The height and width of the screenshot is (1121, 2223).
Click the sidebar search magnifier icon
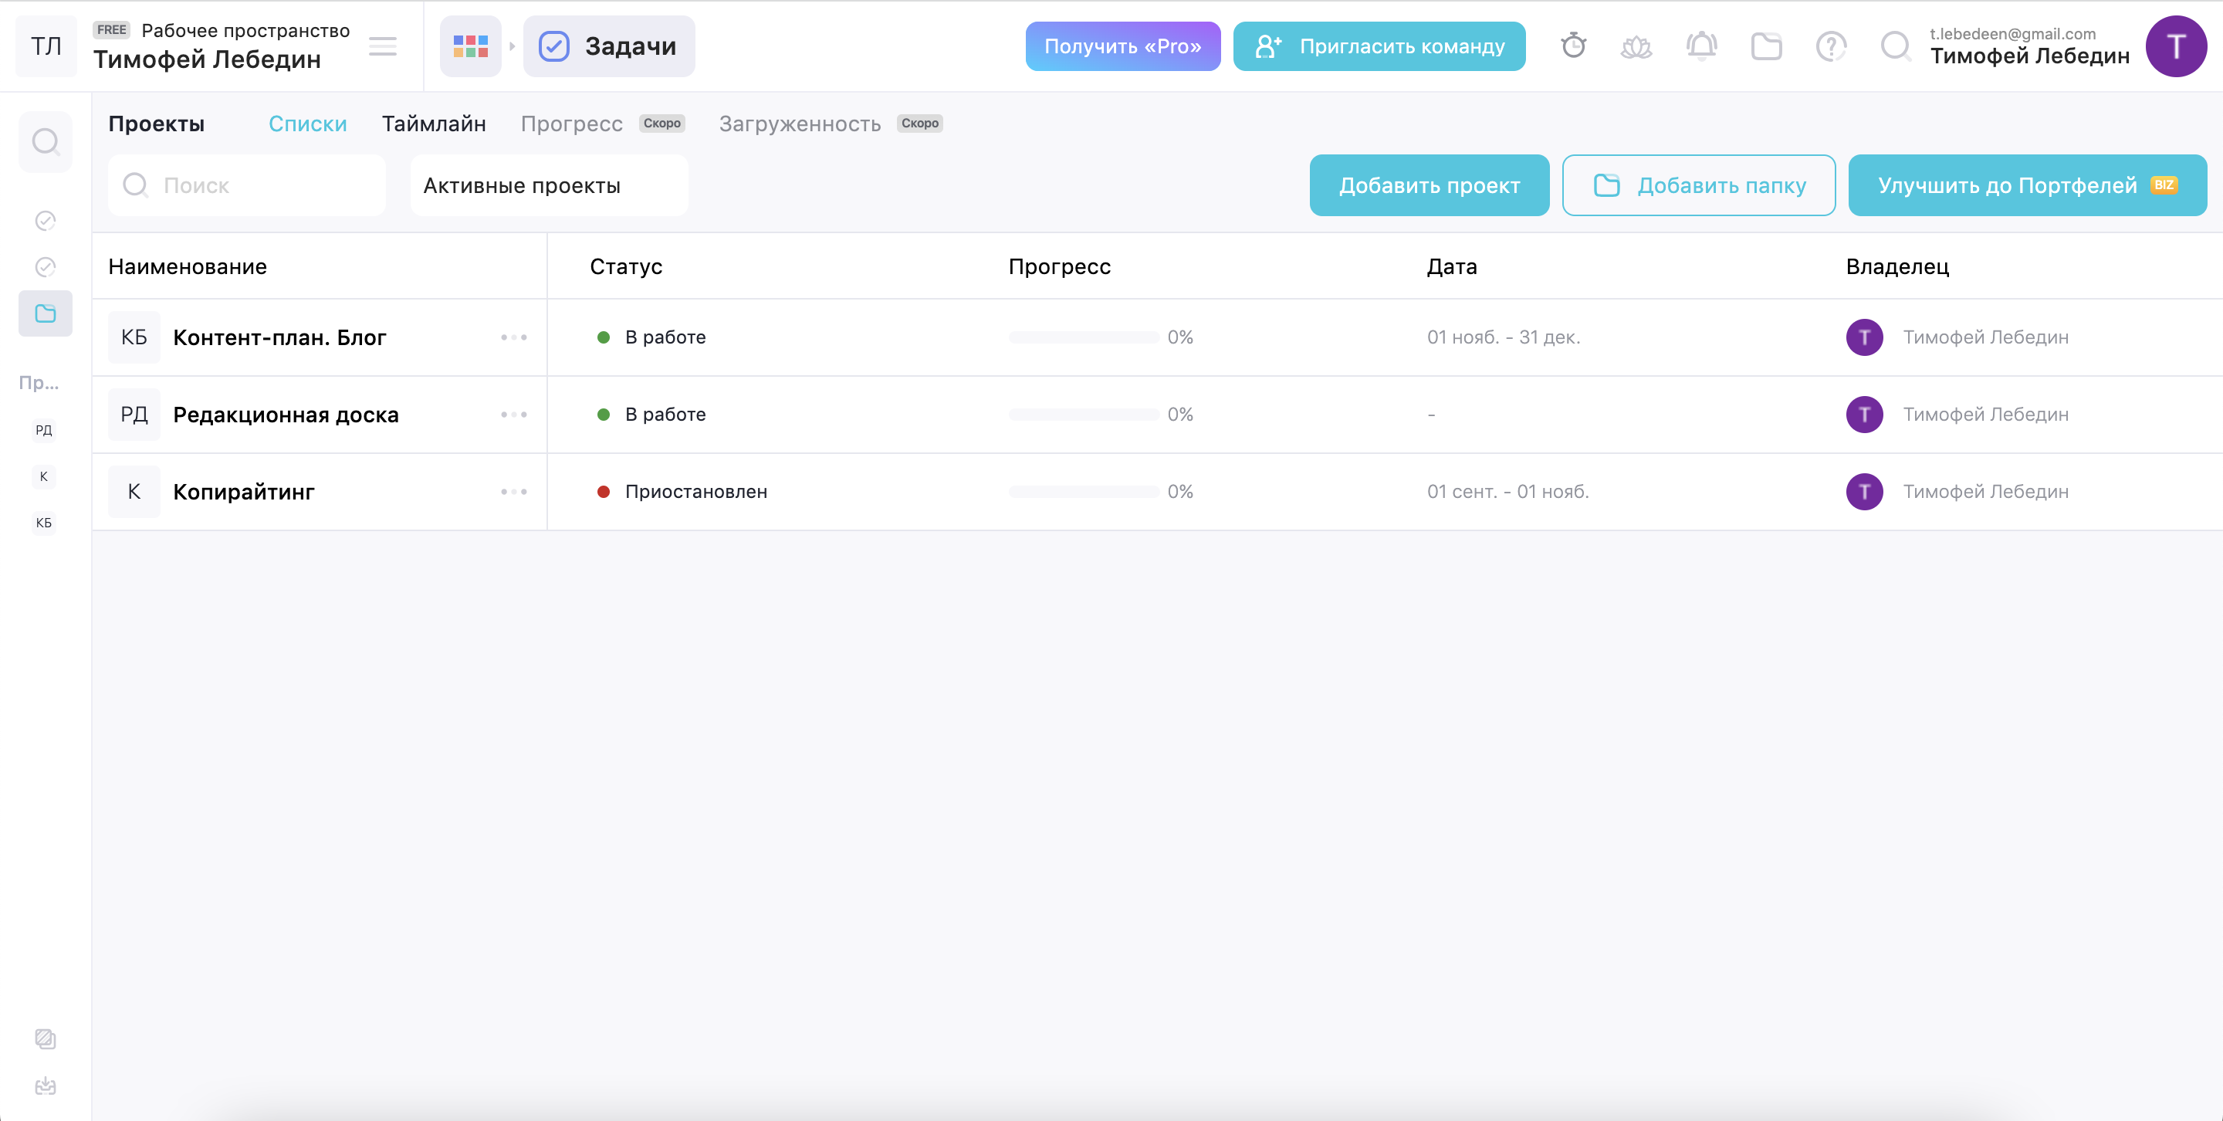[x=45, y=141]
